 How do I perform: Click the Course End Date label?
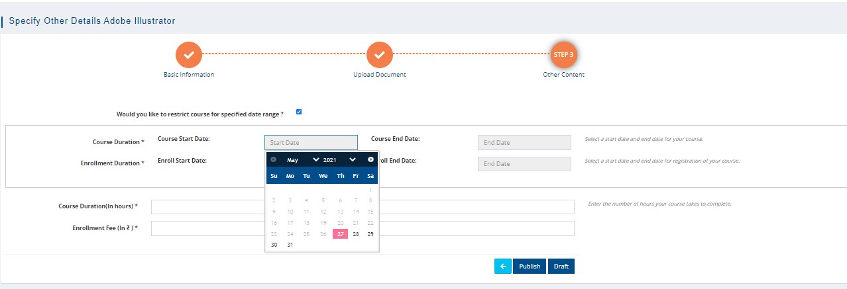pyautogui.click(x=396, y=139)
